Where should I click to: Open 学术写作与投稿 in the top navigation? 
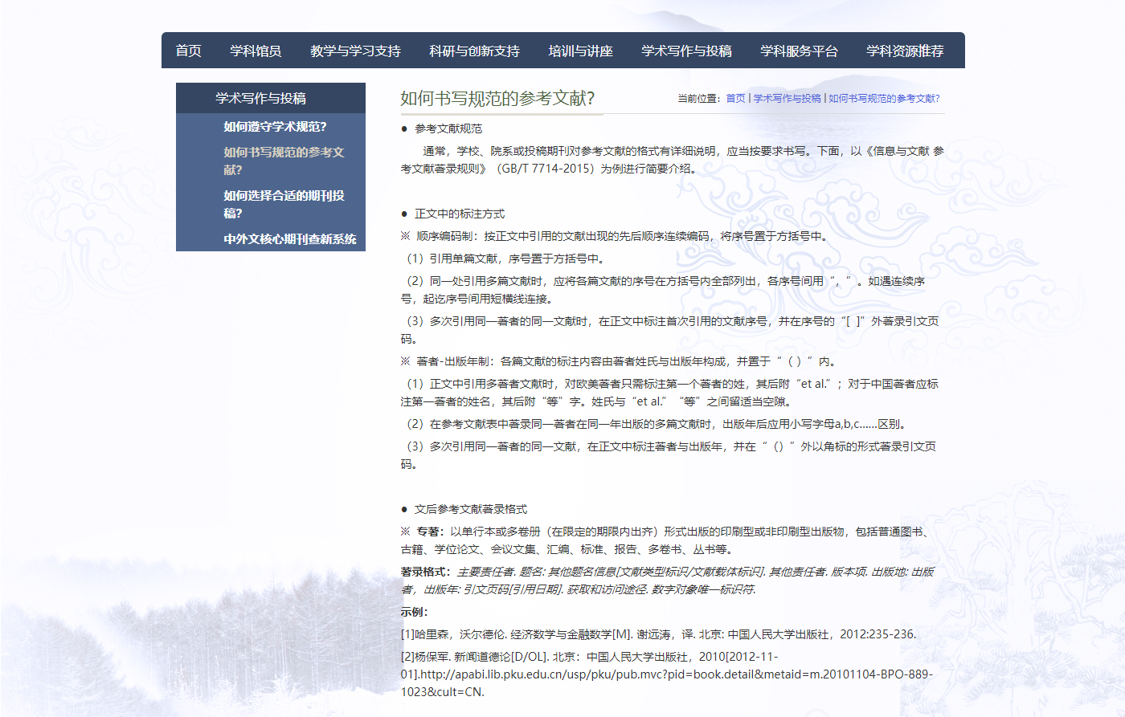coord(686,51)
